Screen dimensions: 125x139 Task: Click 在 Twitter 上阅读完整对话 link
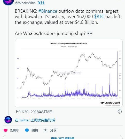click(x=35, y=120)
